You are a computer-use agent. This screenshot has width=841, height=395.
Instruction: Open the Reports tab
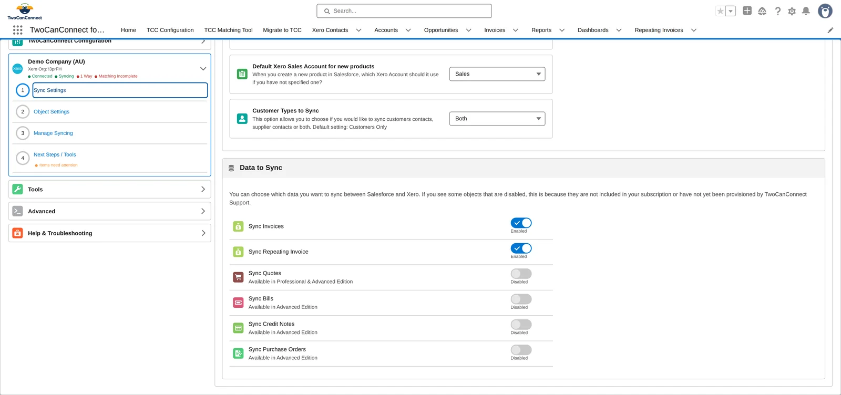pyautogui.click(x=541, y=30)
